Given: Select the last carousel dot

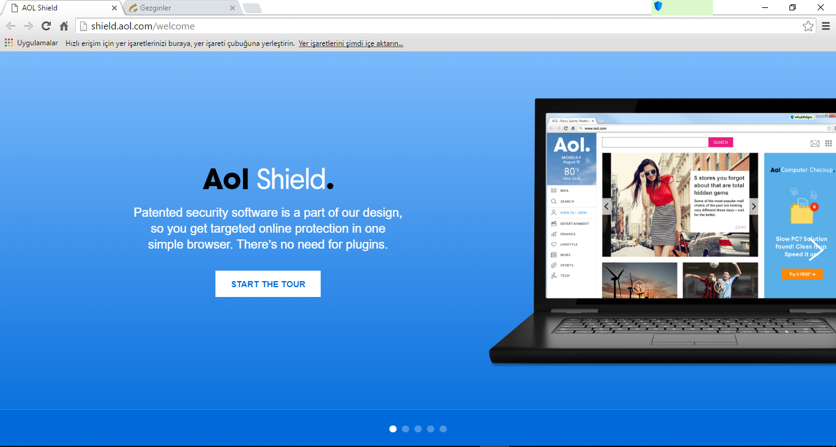Looking at the screenshot, I should point(443,429).
